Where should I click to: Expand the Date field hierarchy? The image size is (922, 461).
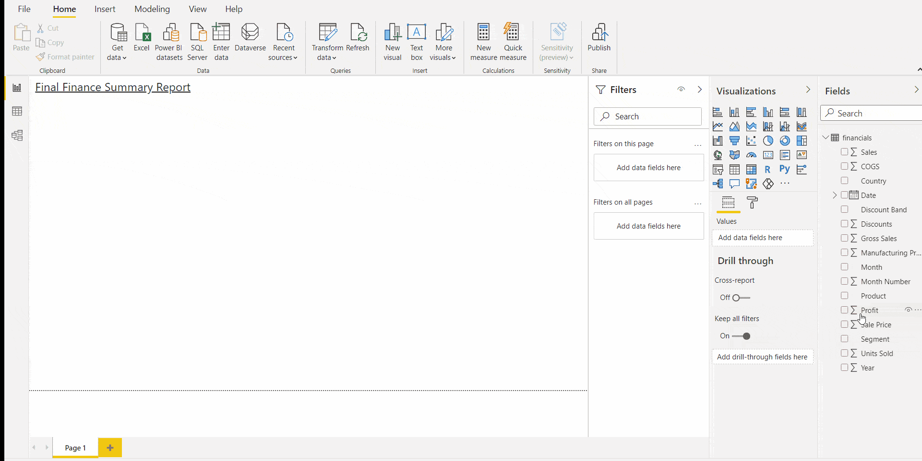tap(835, 195)
